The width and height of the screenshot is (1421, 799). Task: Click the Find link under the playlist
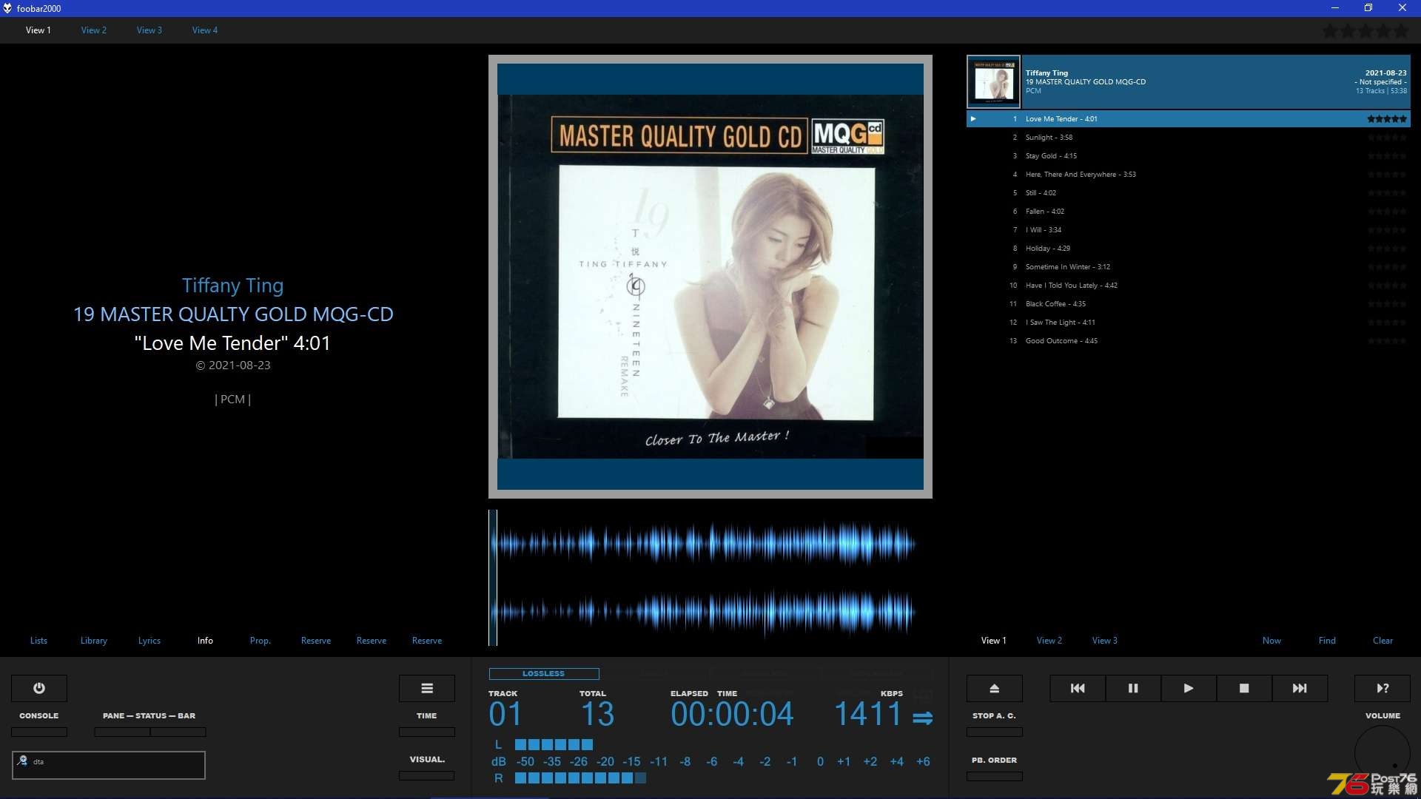1327,641
